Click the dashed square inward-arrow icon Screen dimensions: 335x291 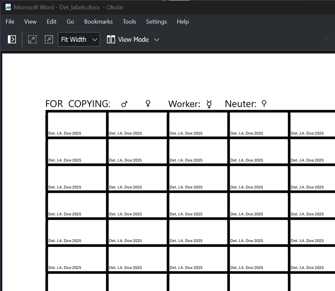pyautogui.click(x=49, y=39)
